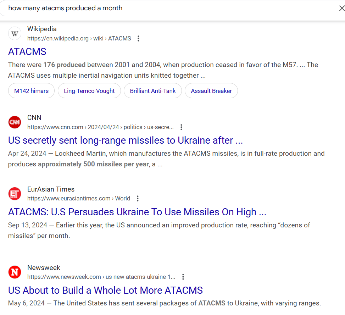Click the EurAsian Times logo icon
The width and height of the screenshot is (345, 315).
[x=15, y=194]
